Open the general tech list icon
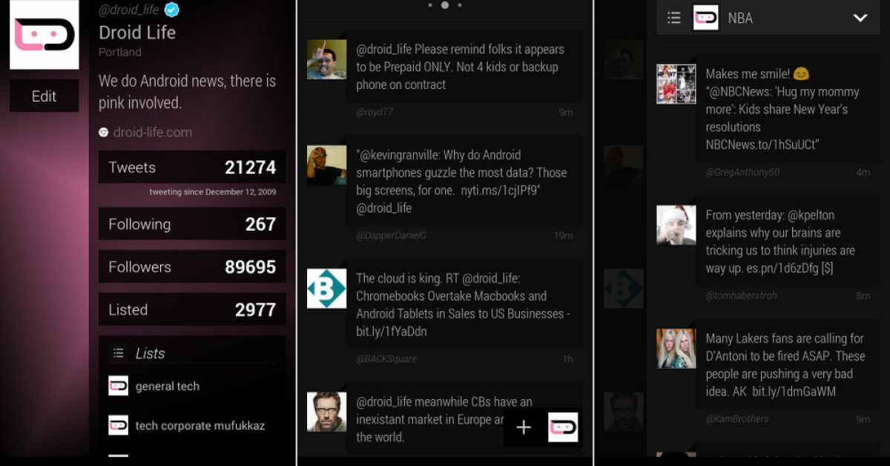 tap(118, 386)
